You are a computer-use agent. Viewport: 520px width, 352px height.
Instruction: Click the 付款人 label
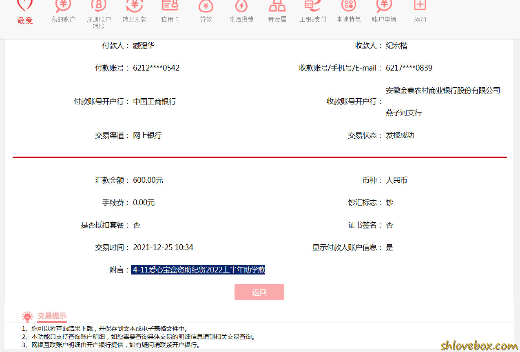[x=116, y=46]
